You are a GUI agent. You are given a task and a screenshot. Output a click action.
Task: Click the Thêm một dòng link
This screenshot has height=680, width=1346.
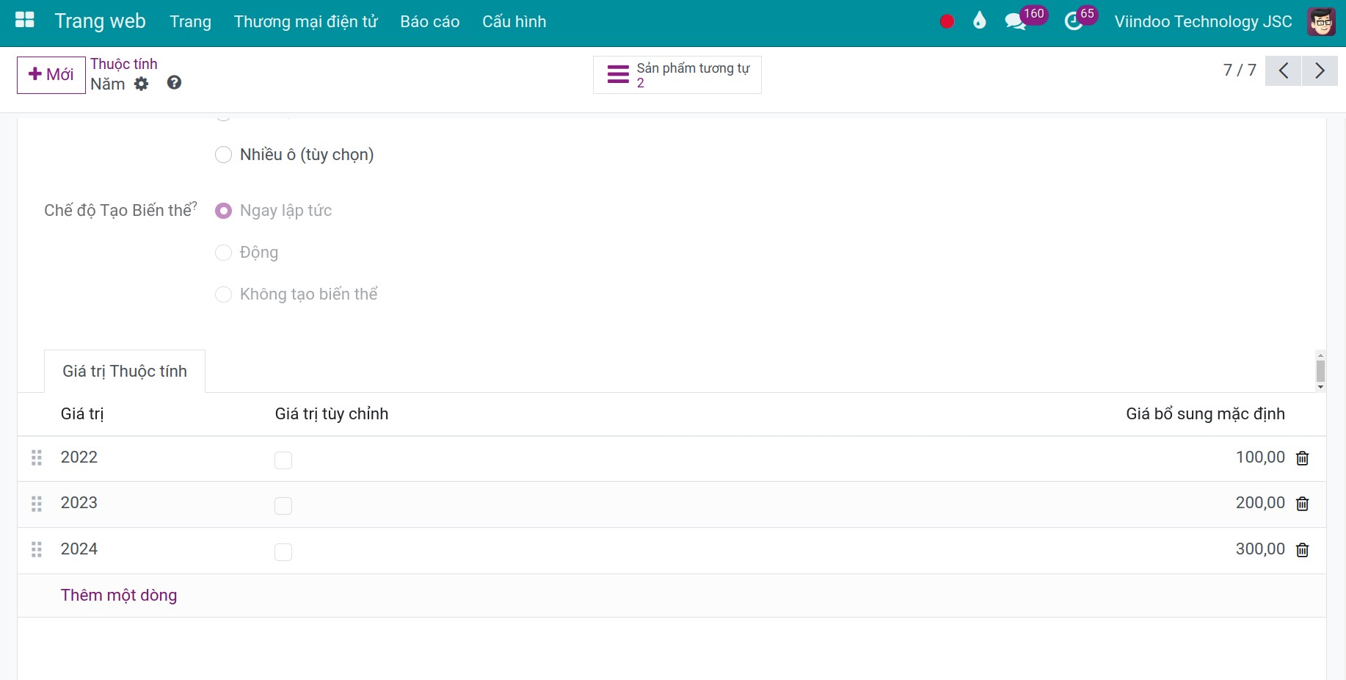[x=119, y=596]
